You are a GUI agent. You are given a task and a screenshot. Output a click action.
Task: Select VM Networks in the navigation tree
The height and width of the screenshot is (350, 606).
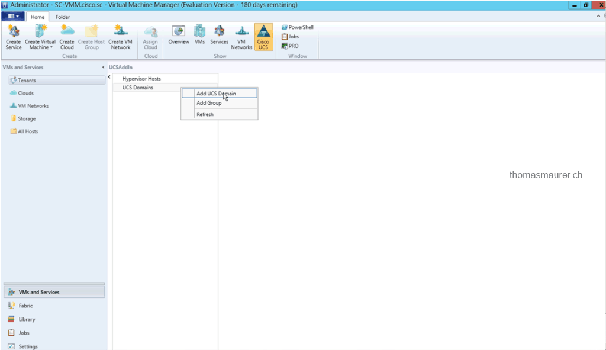[x=33, y=106]
